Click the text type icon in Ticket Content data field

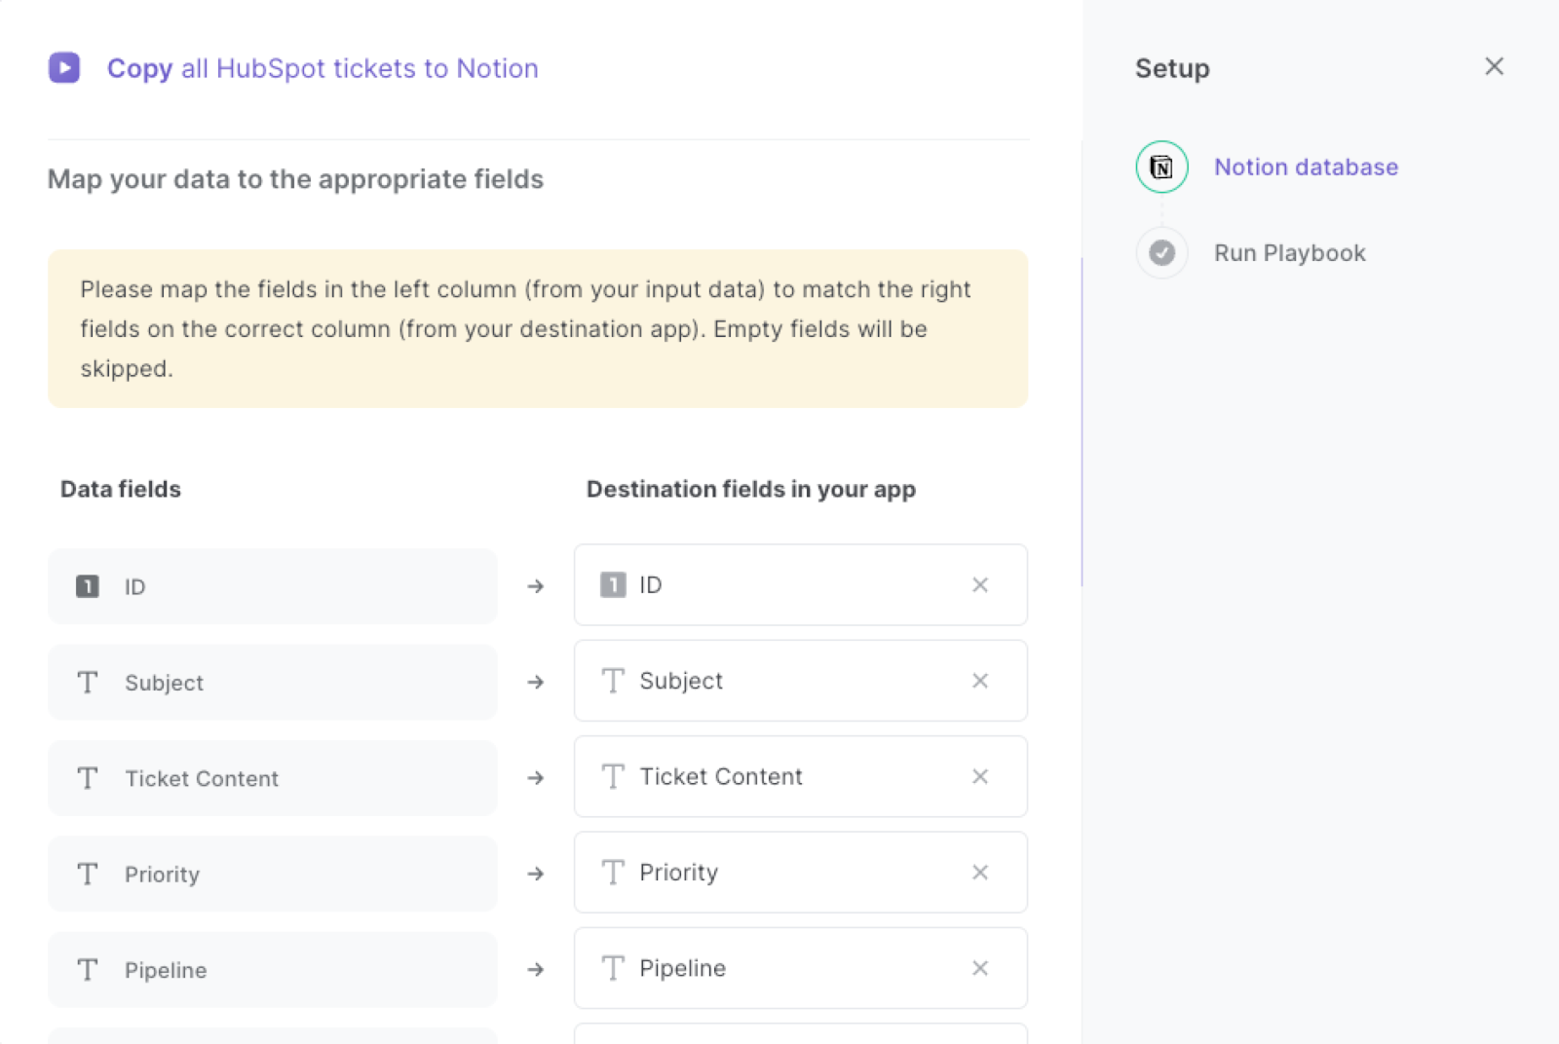tap(88, 778)
